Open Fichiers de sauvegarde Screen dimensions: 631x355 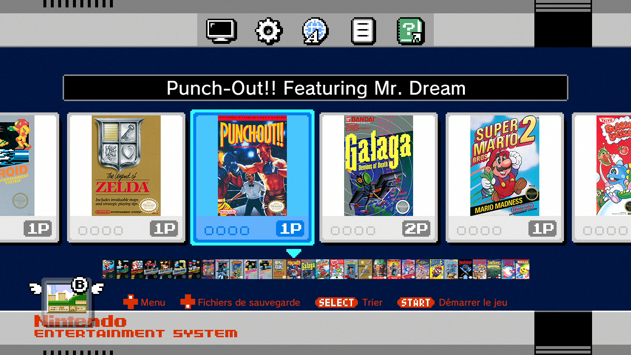[x=240, y=302]
